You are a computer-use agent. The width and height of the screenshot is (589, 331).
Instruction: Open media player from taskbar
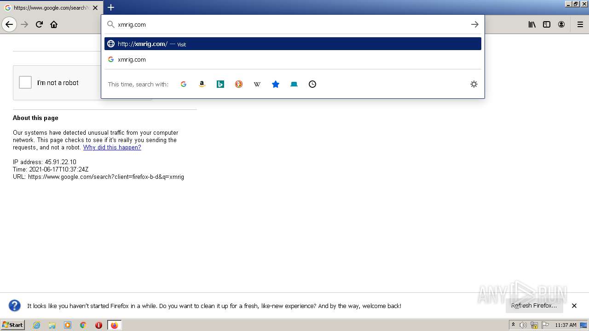coord(68,325)
